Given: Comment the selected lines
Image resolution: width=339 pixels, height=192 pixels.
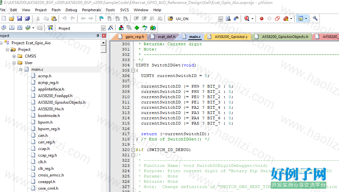Looking at the screenshot, I should point(152,19).
